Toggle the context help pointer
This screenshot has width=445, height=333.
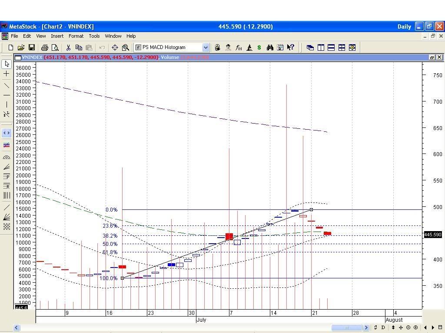(291, 47)
